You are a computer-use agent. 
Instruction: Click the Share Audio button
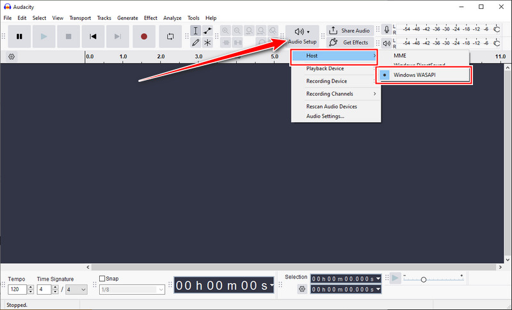pos(349,31)
